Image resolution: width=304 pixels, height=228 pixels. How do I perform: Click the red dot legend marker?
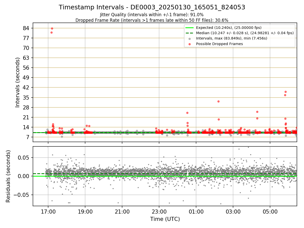coord(190,44)
